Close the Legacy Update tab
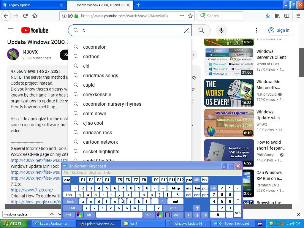This screenshot has width=304, height=228. pos(61,5)
